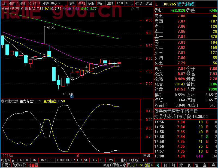Open F10 company info
The image size is (218, 168).
pyautogui.click(x=120, y=3)
